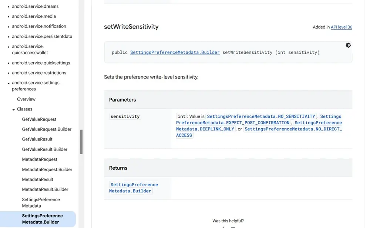The width and height of the screenshot is (370, 228).
Task: Open the Returns SettingsPreferenceMetadata.Builder link
Action: pos(134,188)
